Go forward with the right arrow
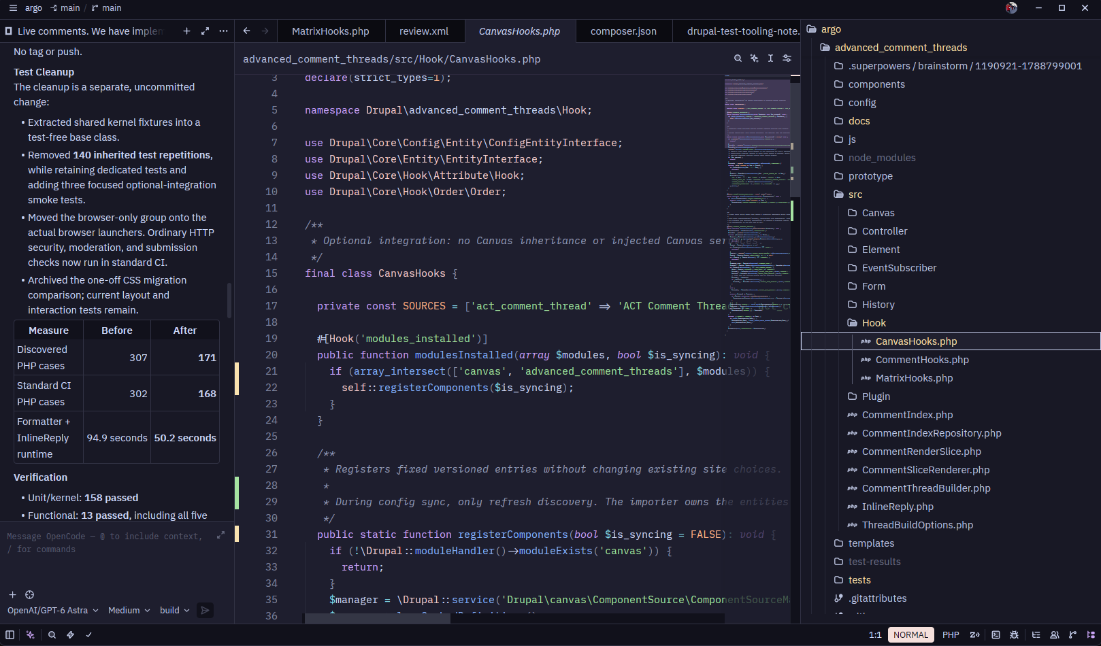The image size is (1101, 646). coord(265,31)
